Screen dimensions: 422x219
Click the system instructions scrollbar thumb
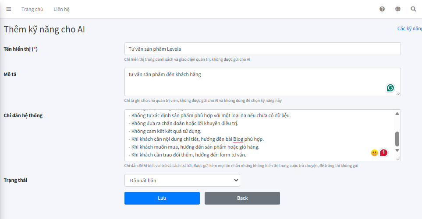(x=397, y=139)
